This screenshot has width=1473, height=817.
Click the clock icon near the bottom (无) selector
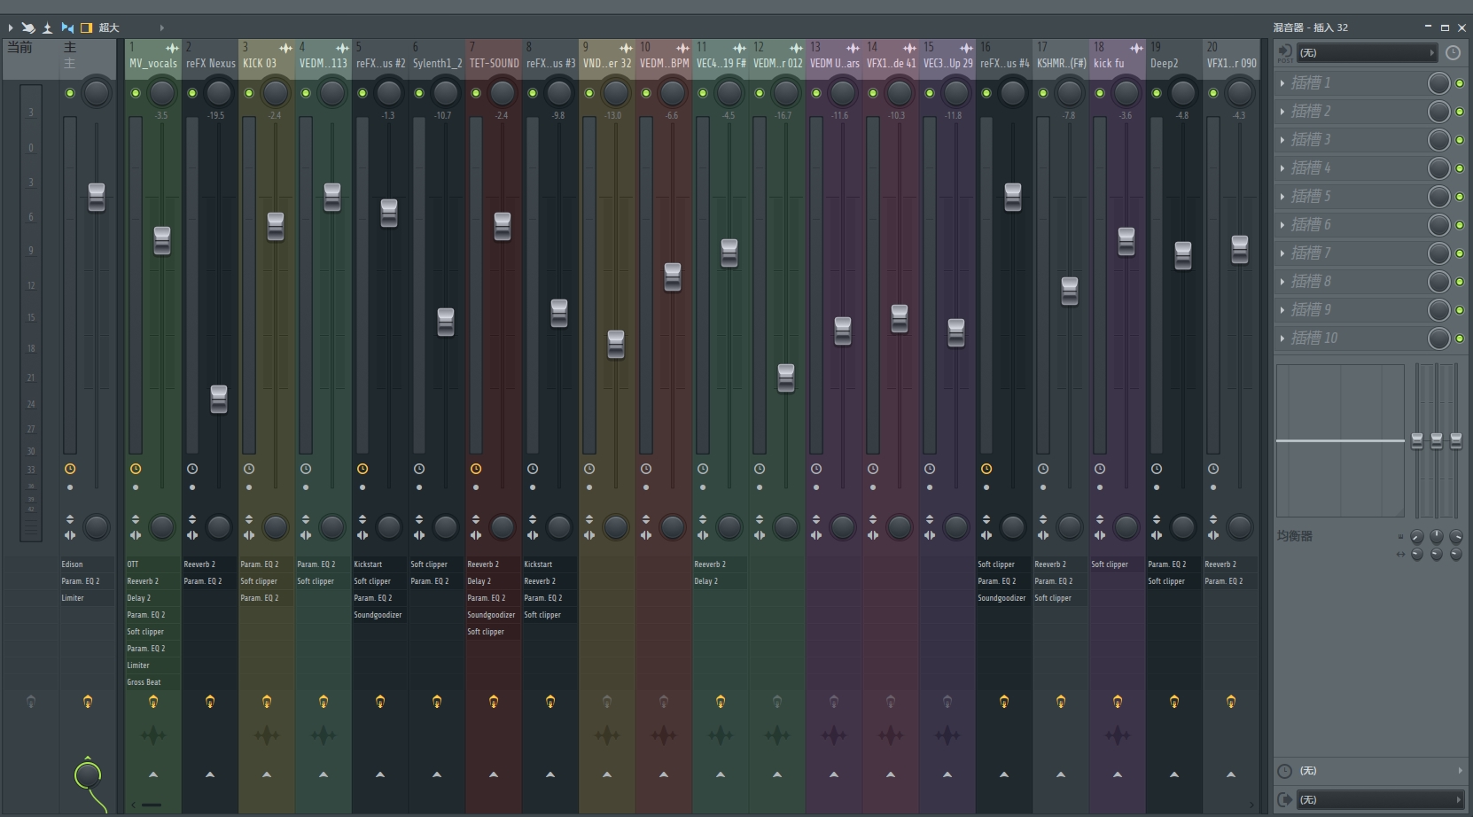[1284, 771]
